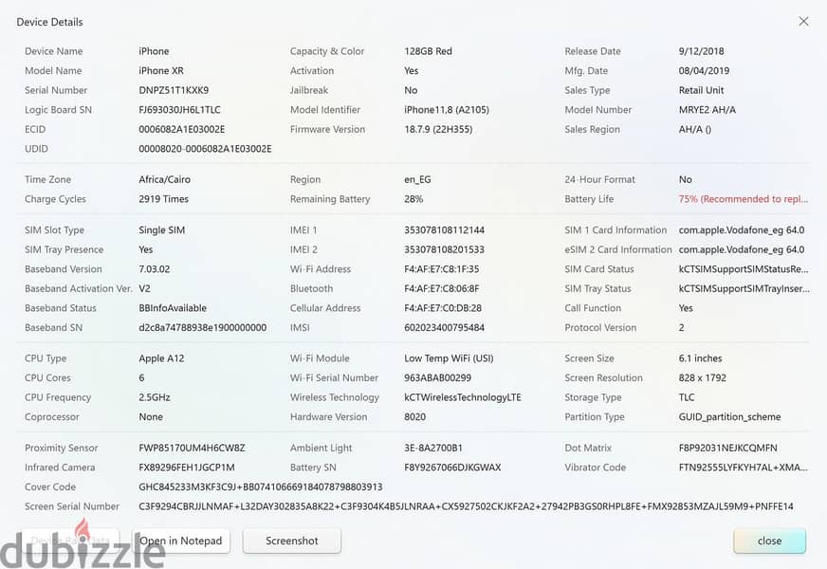Click Wi-Fi module Low Temp WiFi (USI)
The height and width of the screenshot is (569, 827).
pyautogui.click(x=449, y=358)
